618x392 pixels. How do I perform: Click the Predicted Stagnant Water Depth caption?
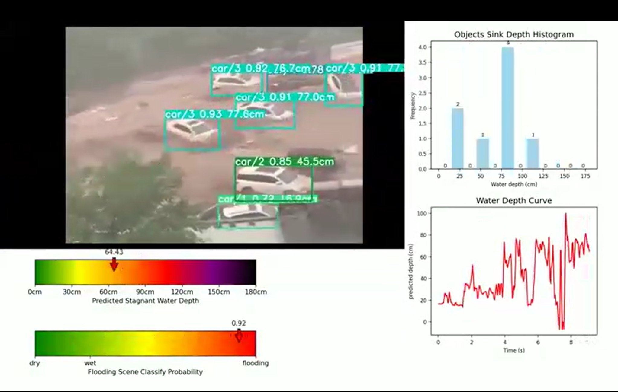(x=145, y=301)
